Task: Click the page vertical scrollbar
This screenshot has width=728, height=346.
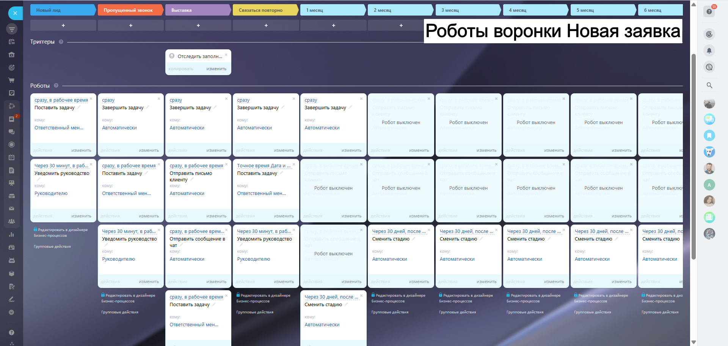Action: point(693,156)
